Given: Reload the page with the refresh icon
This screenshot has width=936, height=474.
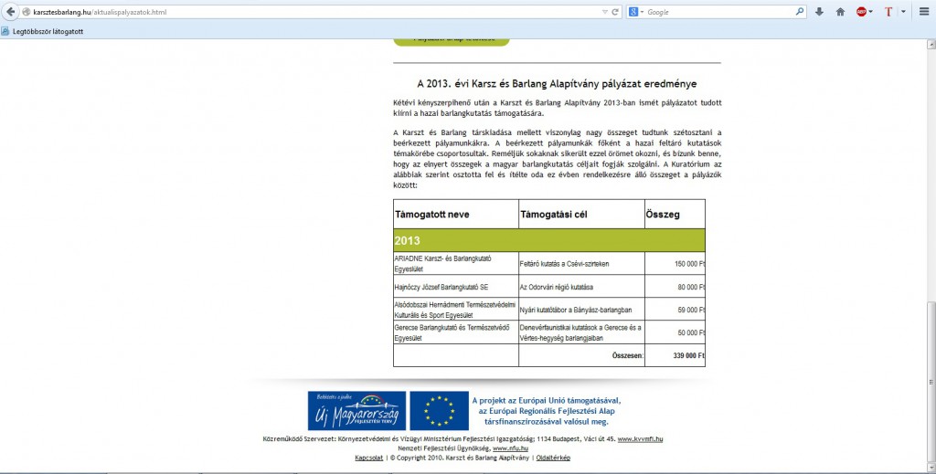Looking at the screenshot, I should click(x=617, y=12).
